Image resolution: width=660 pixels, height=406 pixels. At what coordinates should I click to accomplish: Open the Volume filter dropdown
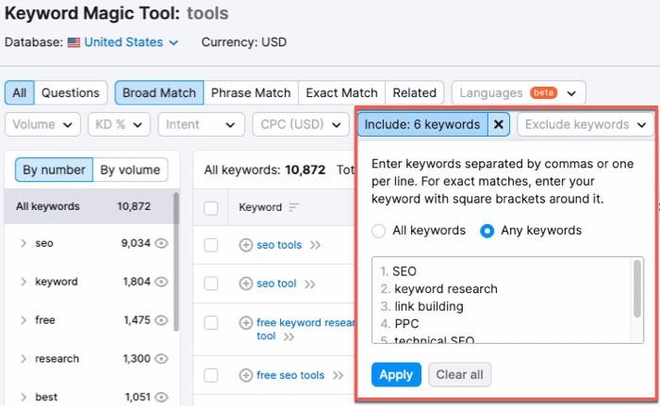click(x=43, y=124)
